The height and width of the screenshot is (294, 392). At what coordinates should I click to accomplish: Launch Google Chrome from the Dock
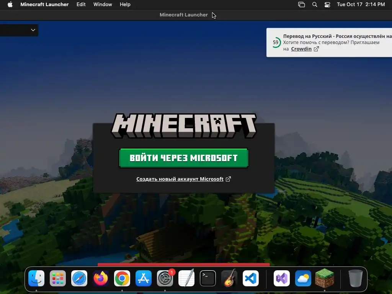[x=122, y=278]
